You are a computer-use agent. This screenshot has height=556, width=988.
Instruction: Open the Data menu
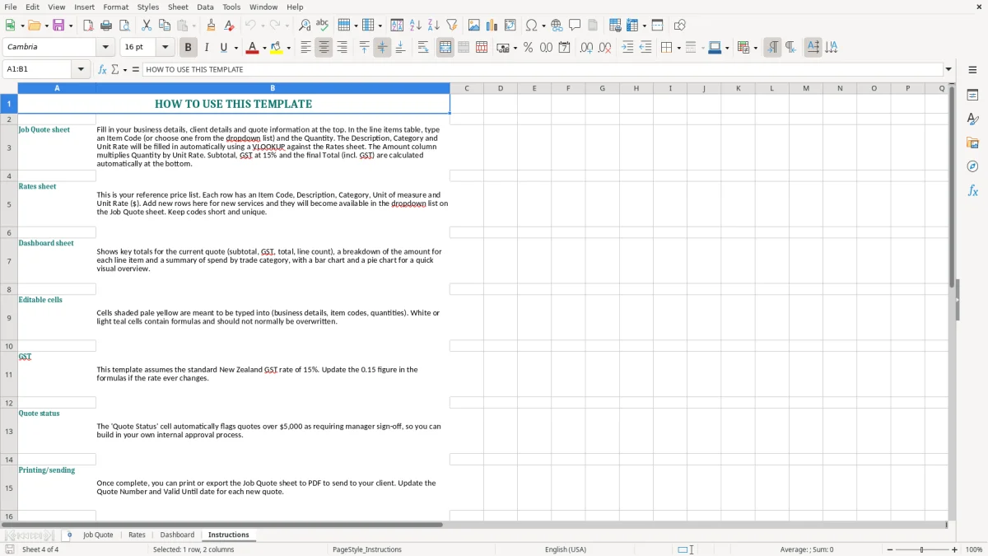click(x=205, y=7)
